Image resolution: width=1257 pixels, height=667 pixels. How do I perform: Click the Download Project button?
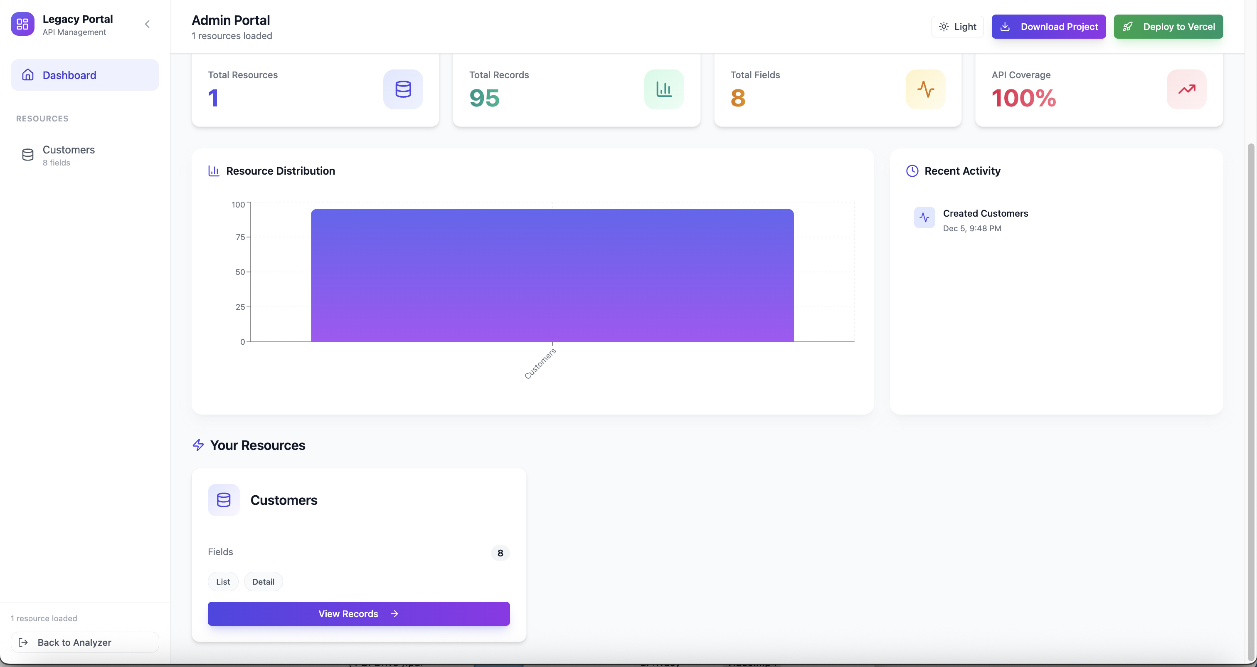[1048, 27]
